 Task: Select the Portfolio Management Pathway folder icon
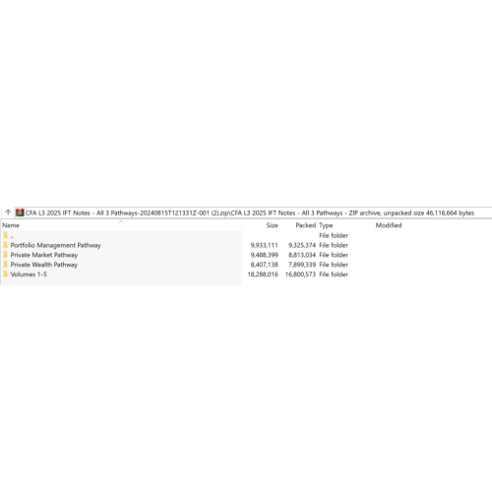[5, 245]
